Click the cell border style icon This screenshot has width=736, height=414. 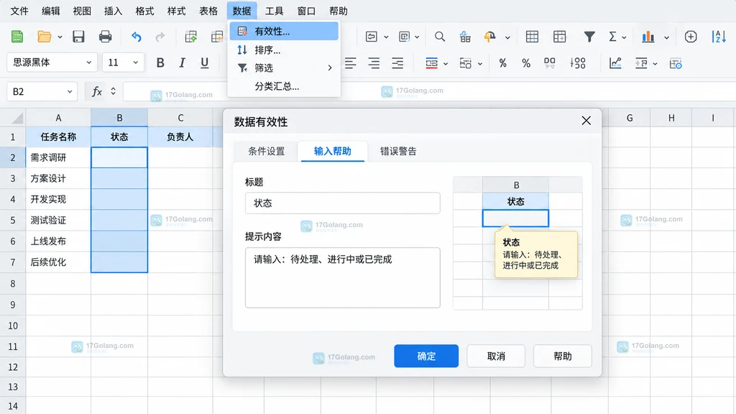click(x=431, y=63)
